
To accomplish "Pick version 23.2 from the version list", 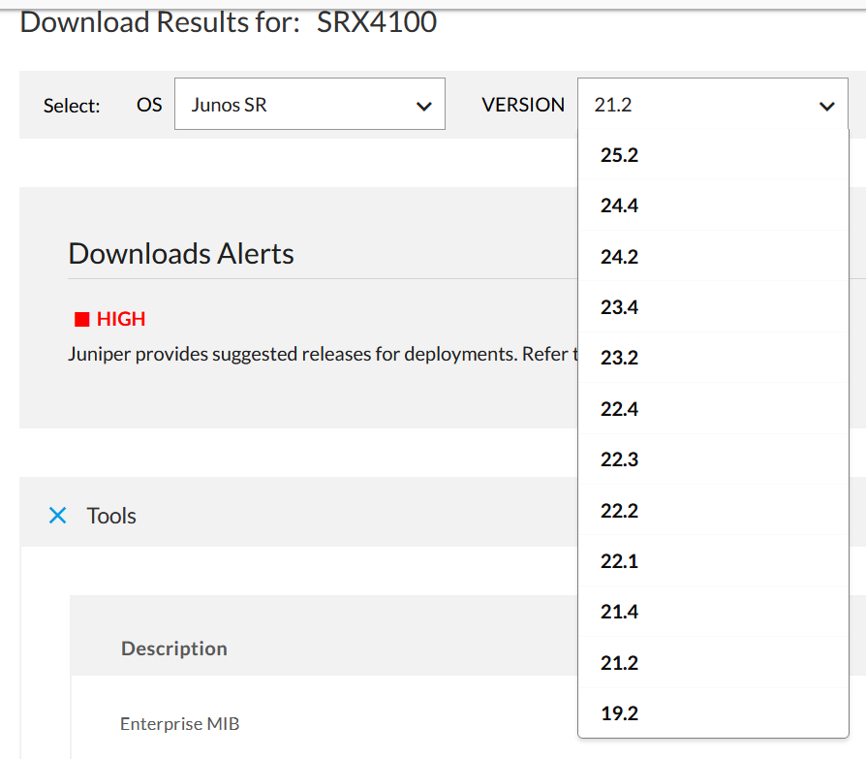I will pyautogui.click(x=712, y=358).
